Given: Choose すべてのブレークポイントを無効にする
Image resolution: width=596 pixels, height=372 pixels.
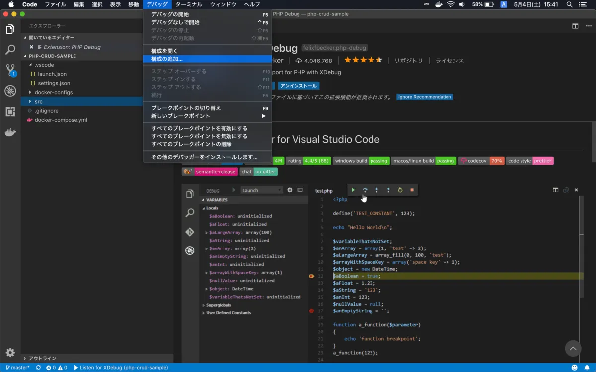Looking at the screenshot, I should 207,136.
